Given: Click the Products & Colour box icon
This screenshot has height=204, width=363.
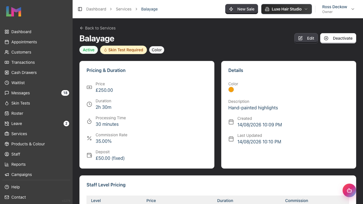Looking at the screenshot, I should coord(7,144).
